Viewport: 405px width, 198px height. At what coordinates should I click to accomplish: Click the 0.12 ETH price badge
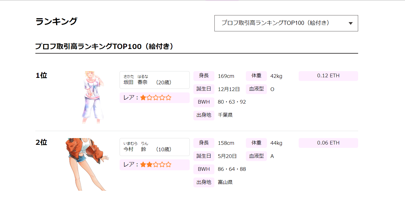pos(328,76)
